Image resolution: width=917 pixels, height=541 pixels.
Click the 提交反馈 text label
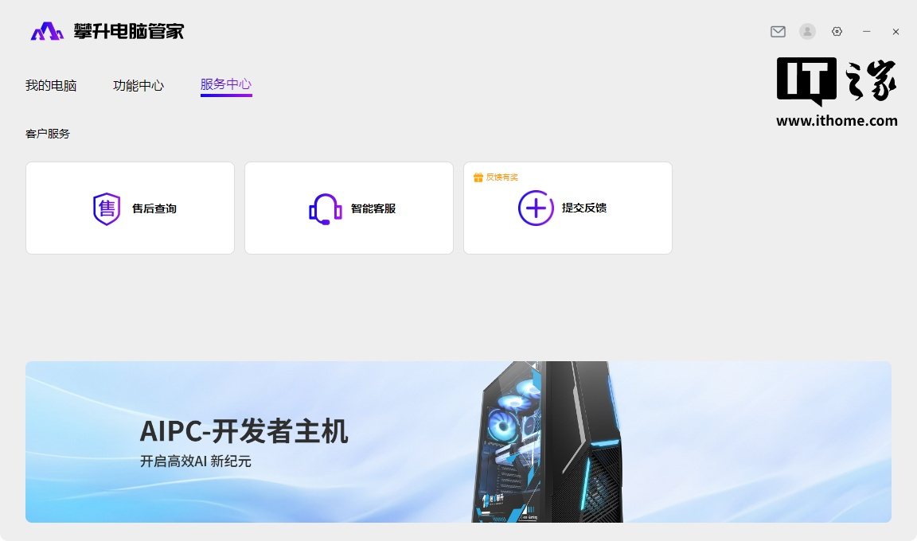pos(584,208)
